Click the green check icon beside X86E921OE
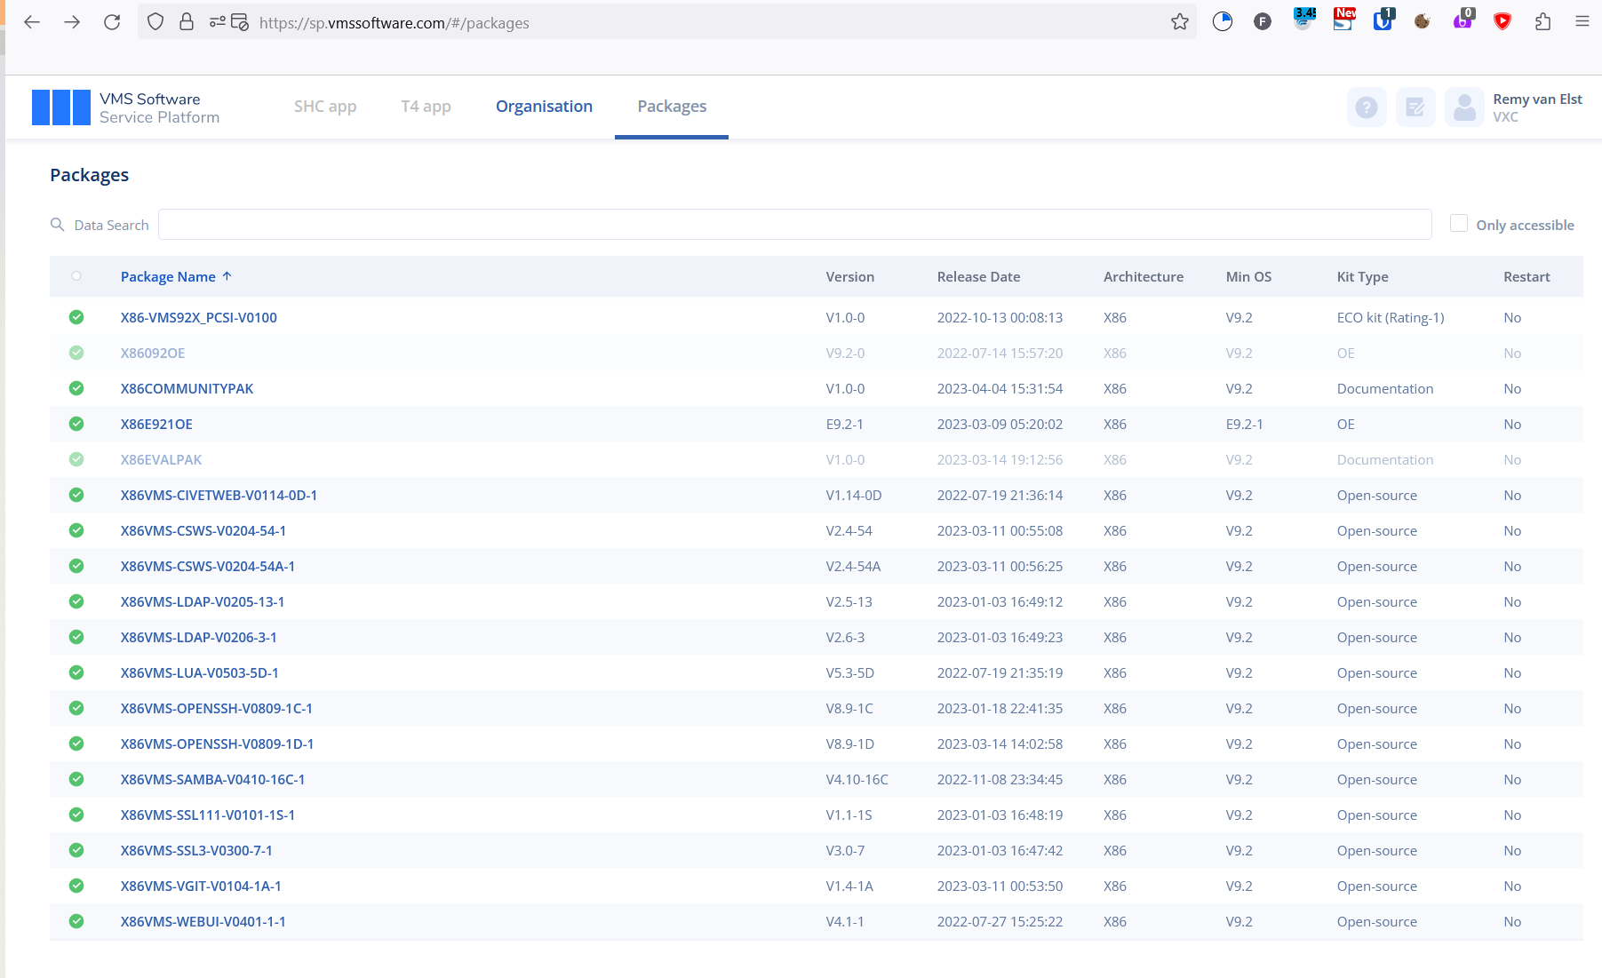 (x=76, y=424)
